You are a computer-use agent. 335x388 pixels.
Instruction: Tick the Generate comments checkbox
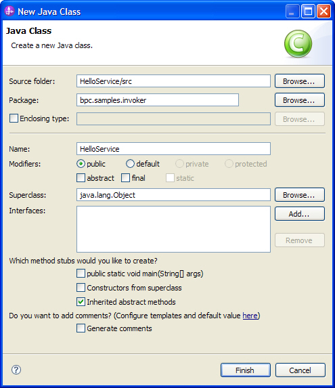point(81,328)
